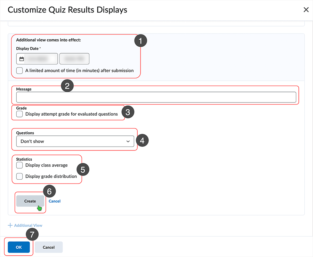Click the Create button
Viewport: 313px width, 257px height.
click(x=30, y=201)
